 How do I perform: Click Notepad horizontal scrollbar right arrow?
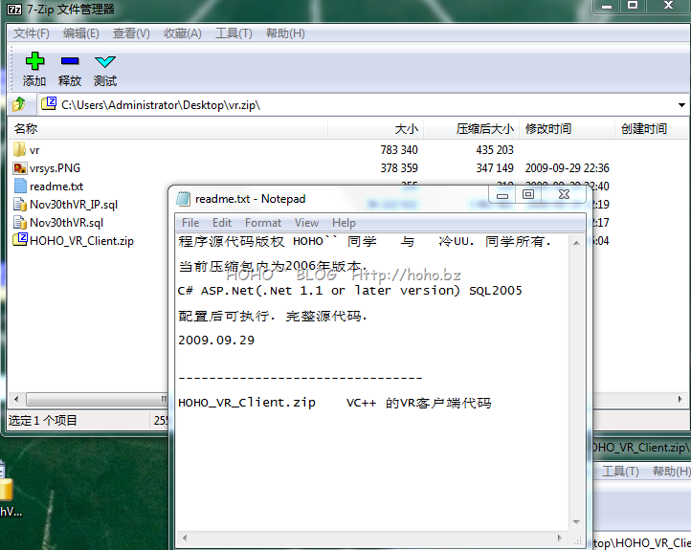pos(560,538)
